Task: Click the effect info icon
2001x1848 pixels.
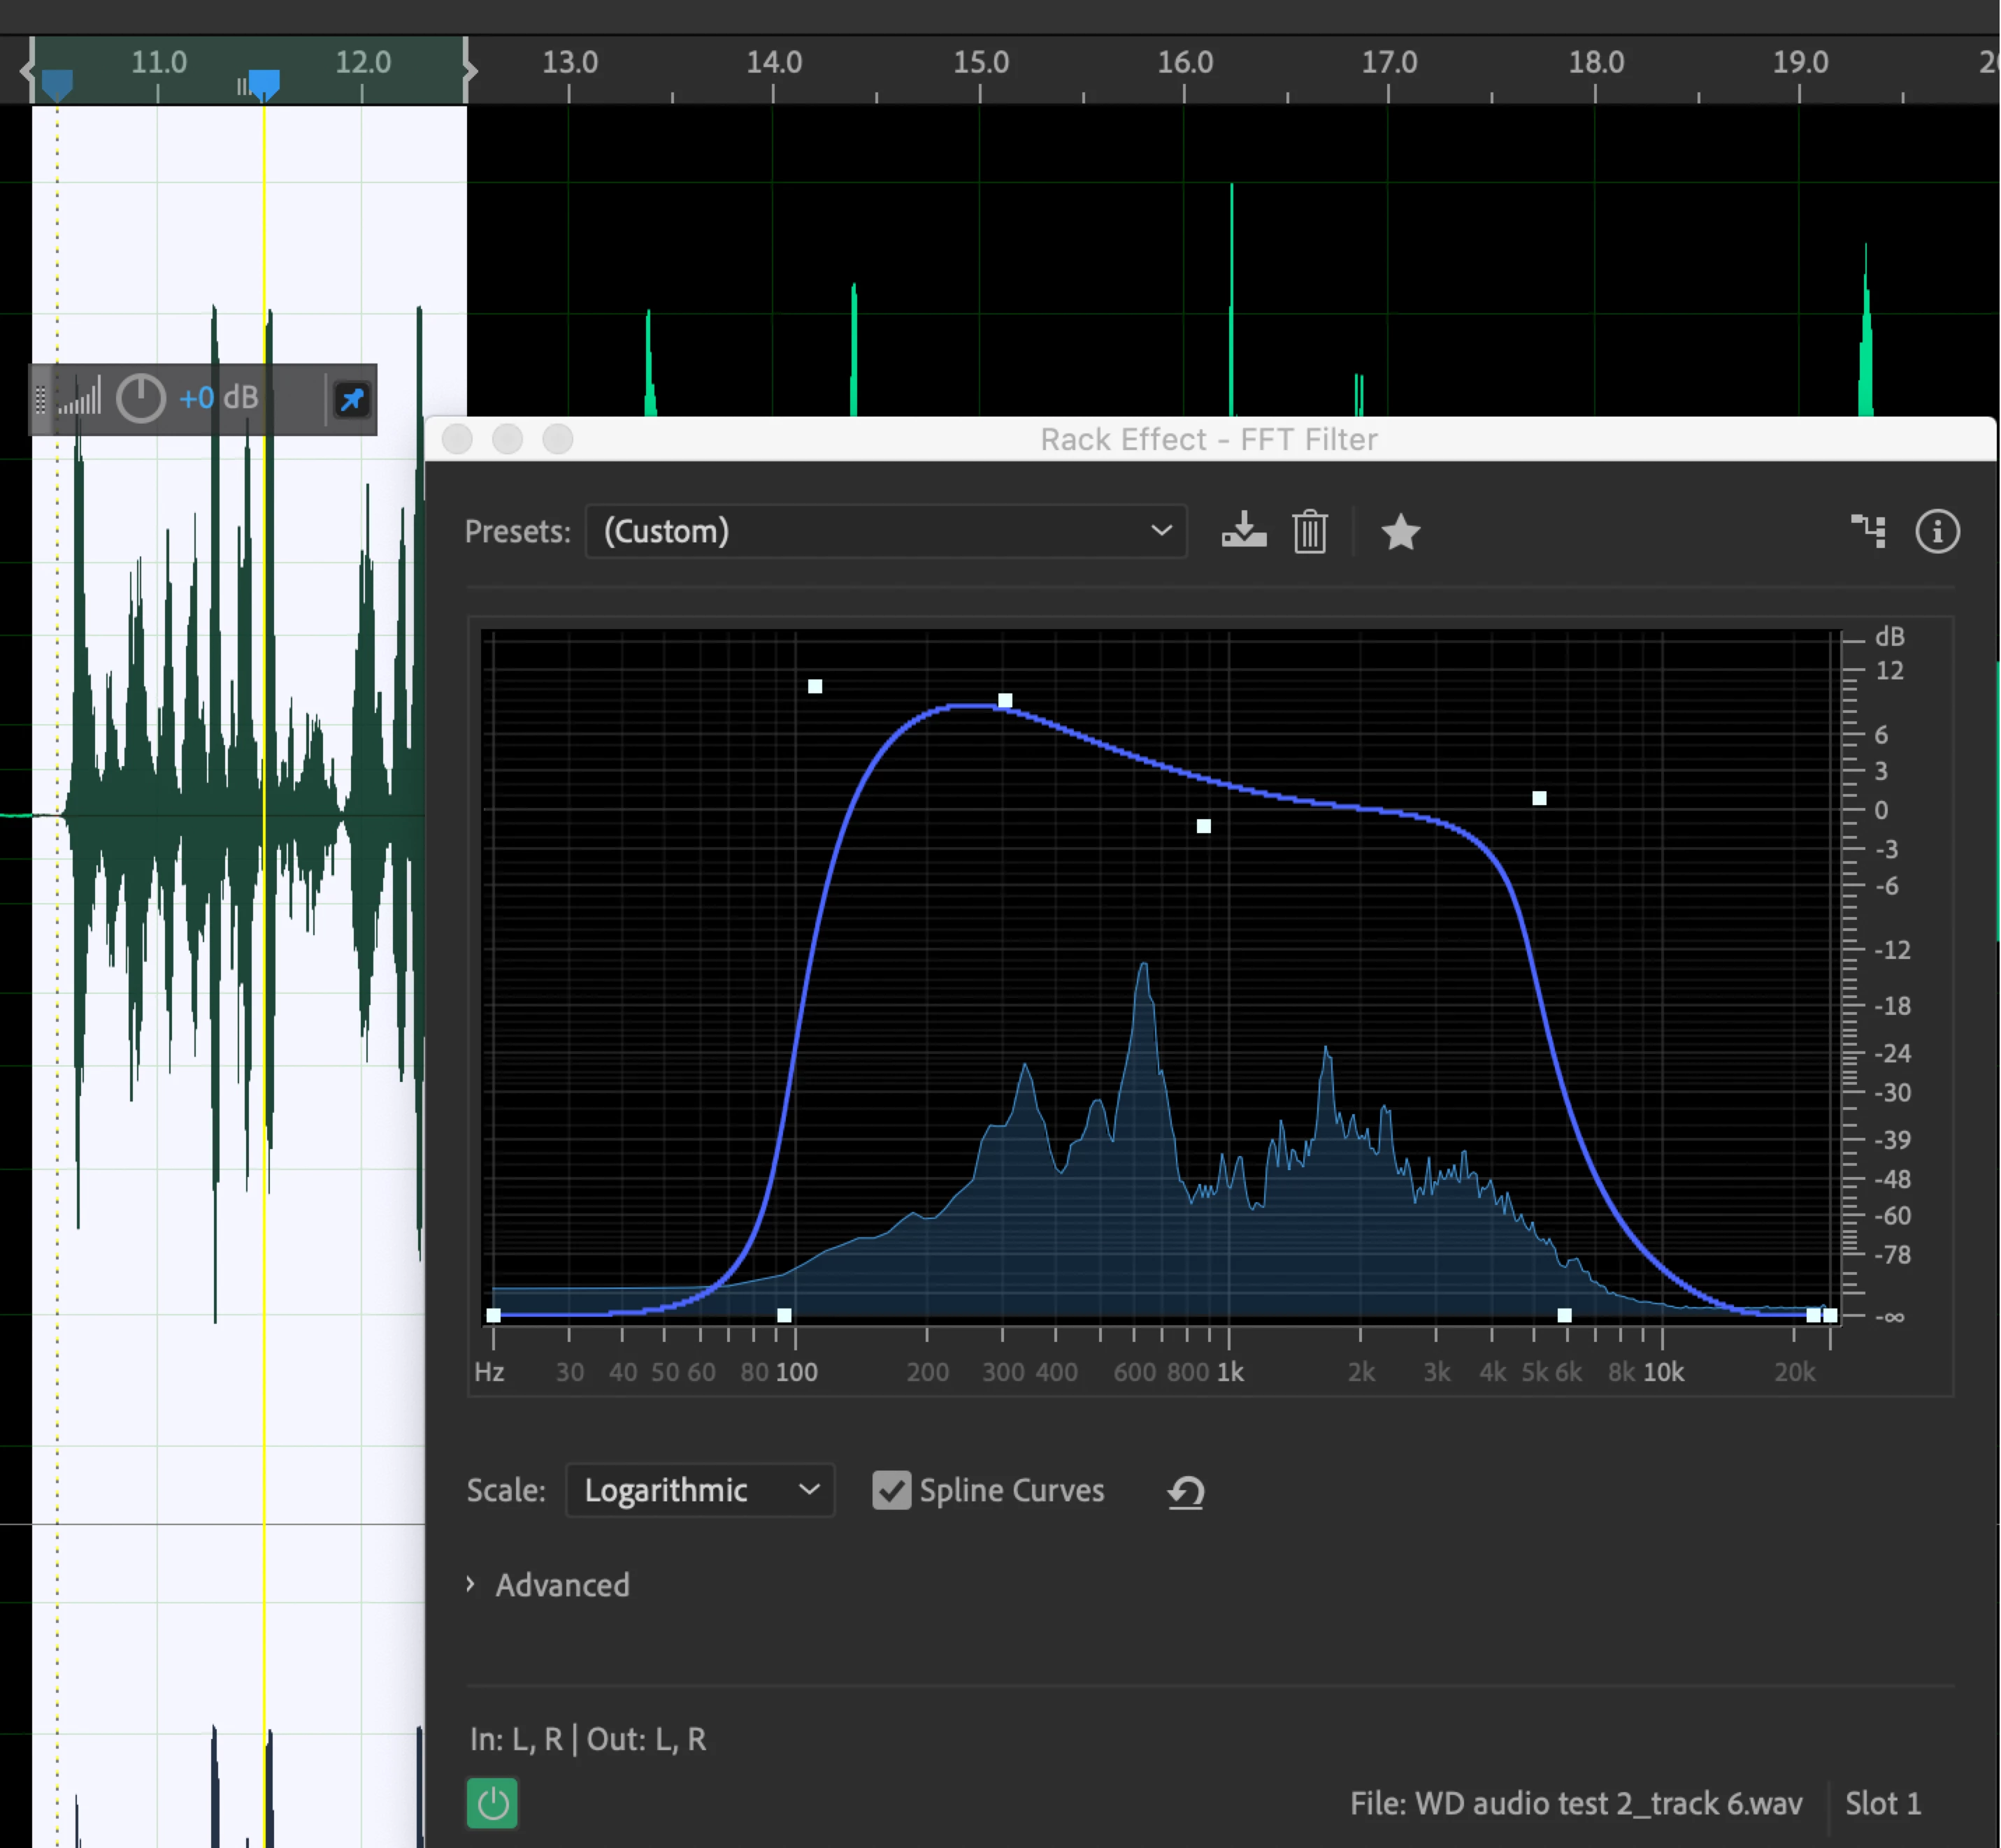Action: click(1937, 531)
